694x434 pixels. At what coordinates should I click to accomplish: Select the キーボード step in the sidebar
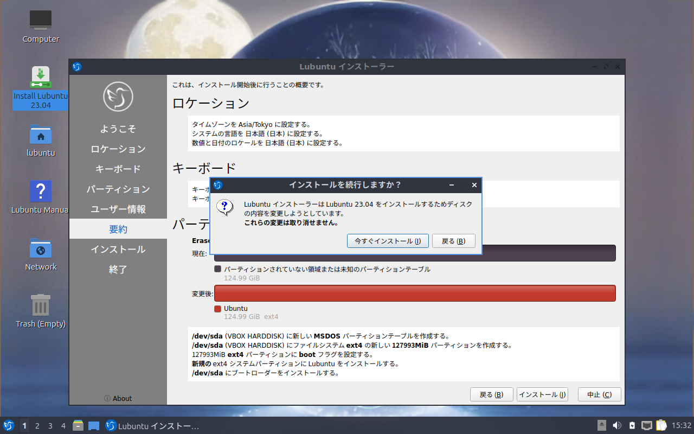tap(118, 169)
